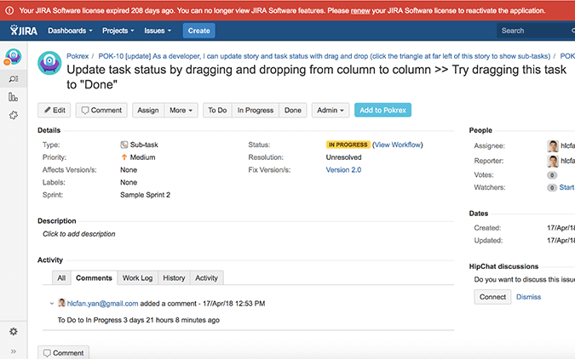Image resolution: width=575 pixels, height=359 pixels.
Task: Switch to the History tab
Action: tap(174, 278)
